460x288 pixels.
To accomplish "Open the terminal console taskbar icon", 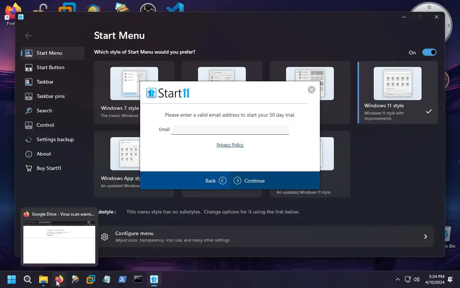I will (138, 279).
